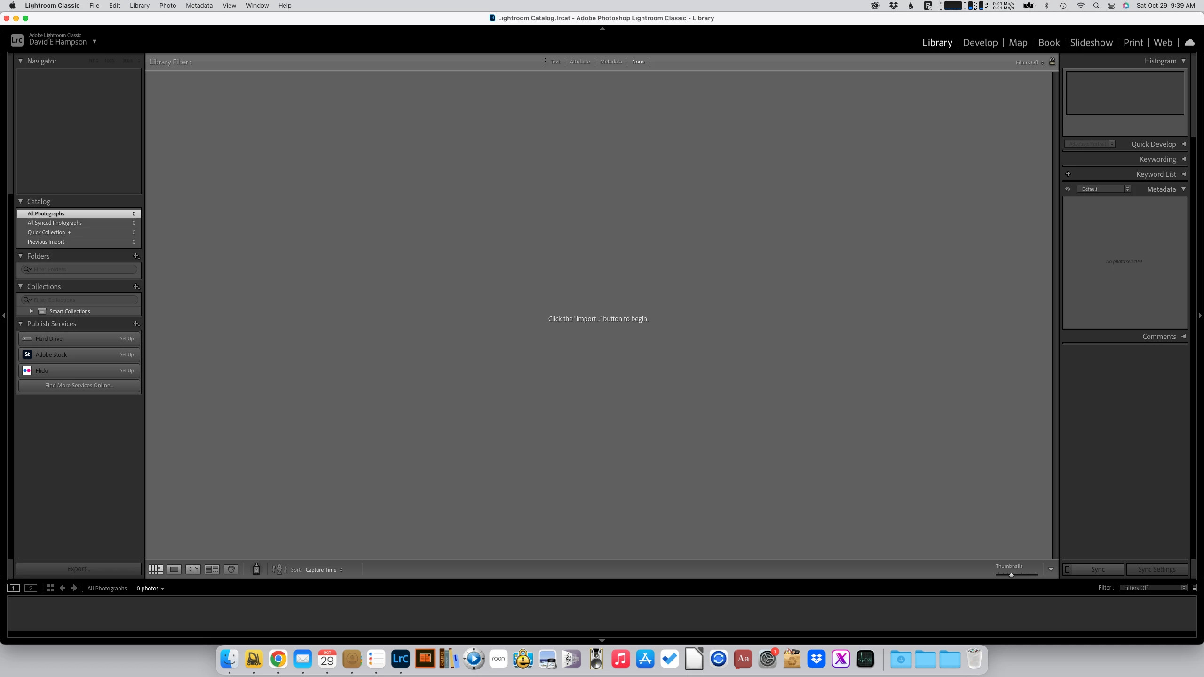1204x677 pixels.
Task: Click Set Up for Flickr service
Action: tap(127, 370)
